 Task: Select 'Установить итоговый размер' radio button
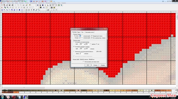pyautogui.click(x=74, y=42)
